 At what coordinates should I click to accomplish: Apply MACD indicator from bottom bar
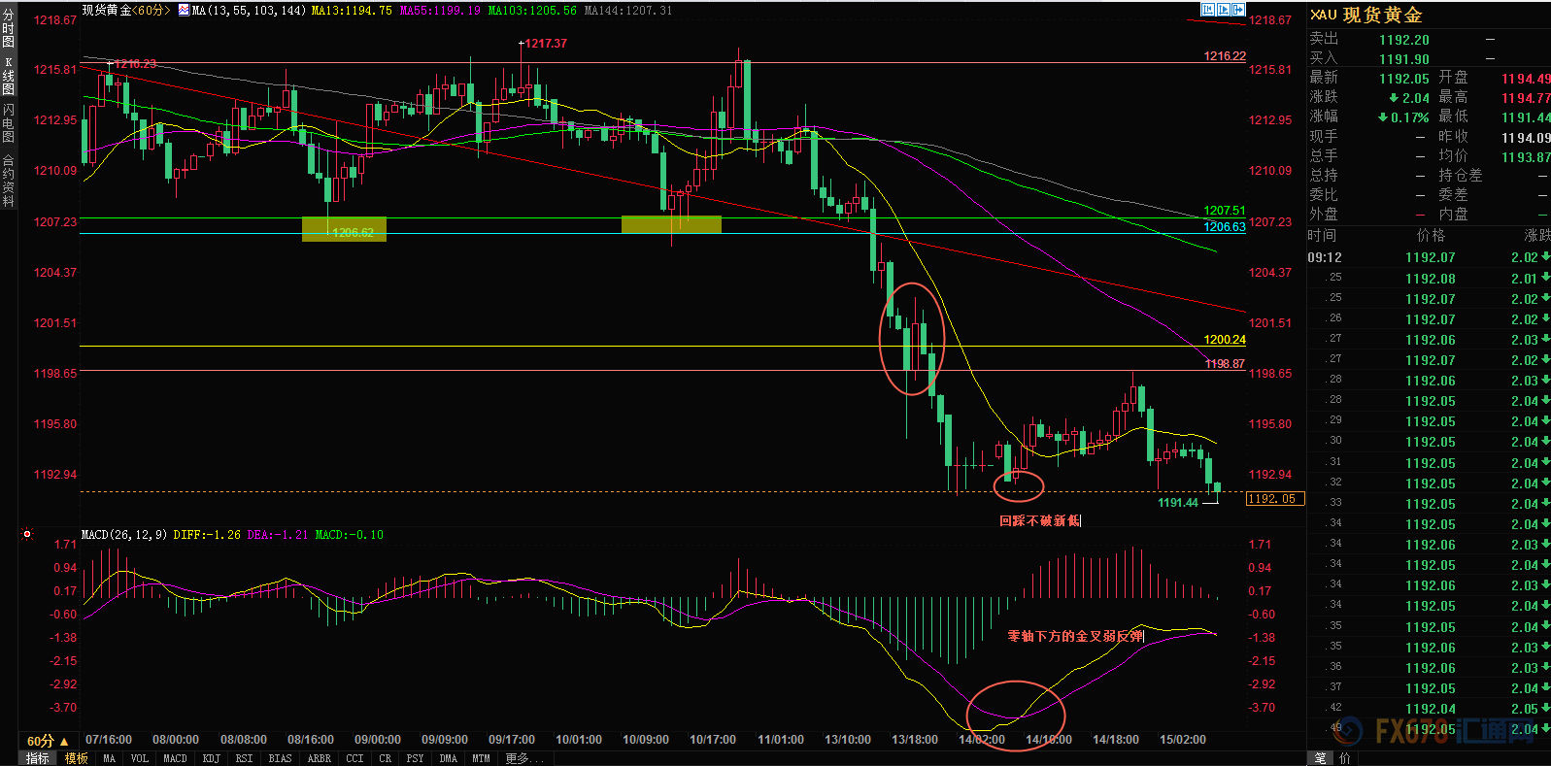point(176,758)
